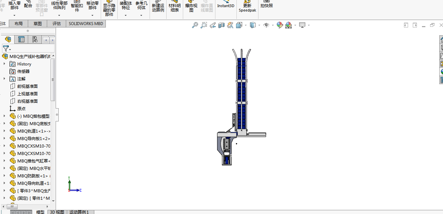Open the PropertyManager panel tab

pyautogui.click(x=21, y=40)
